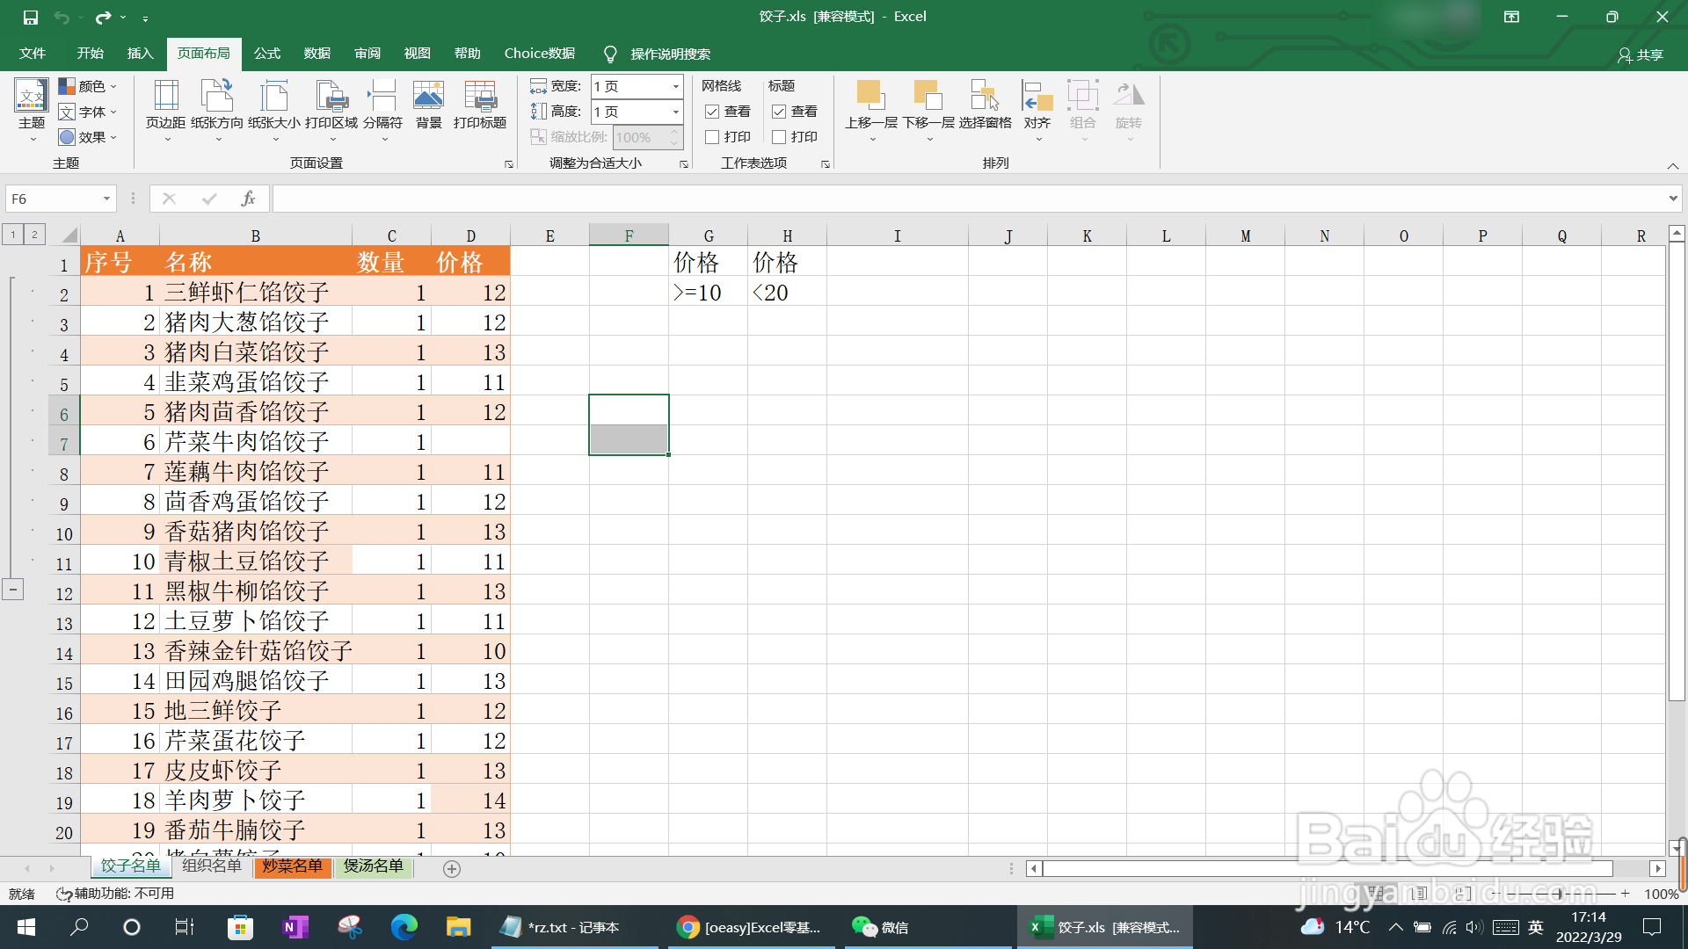Click the lightbulb 操作说明搜索 icon
The height and width of the screenshot is (949, 1688).
610,54
